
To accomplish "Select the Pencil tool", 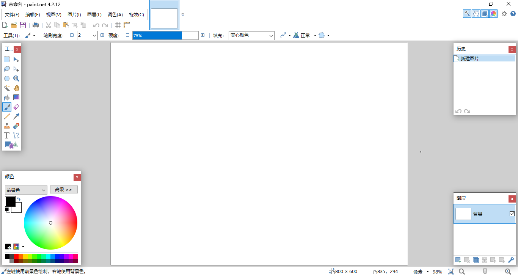I will point(7,116).
